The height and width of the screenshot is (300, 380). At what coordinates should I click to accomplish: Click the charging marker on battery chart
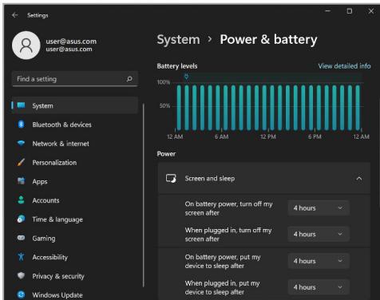[x=187, y=77]
